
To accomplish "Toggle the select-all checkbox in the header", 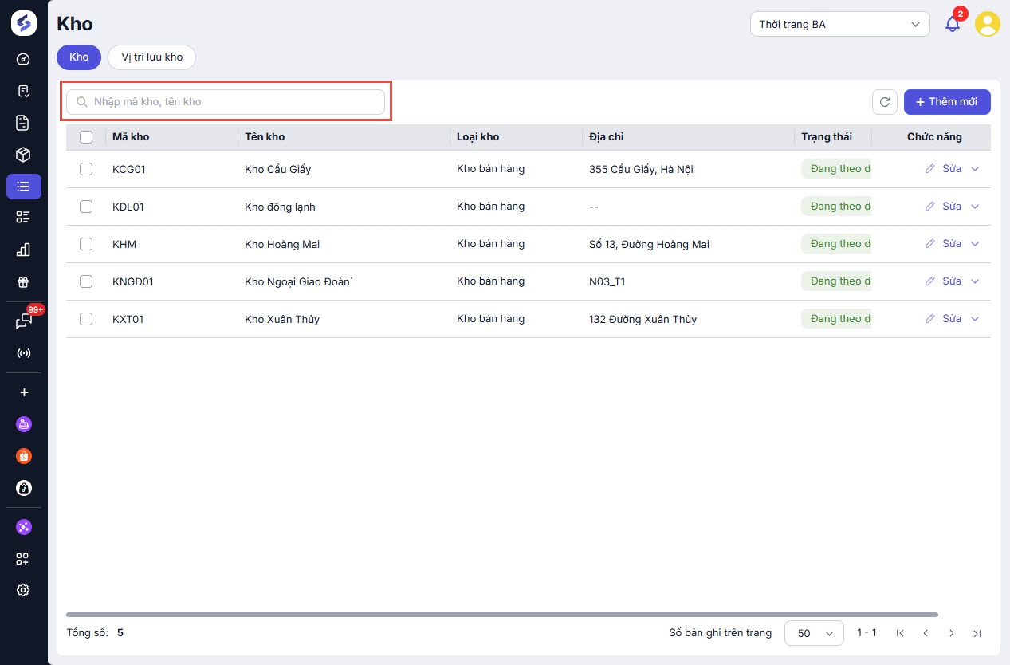I will click(x=86, y=137).
